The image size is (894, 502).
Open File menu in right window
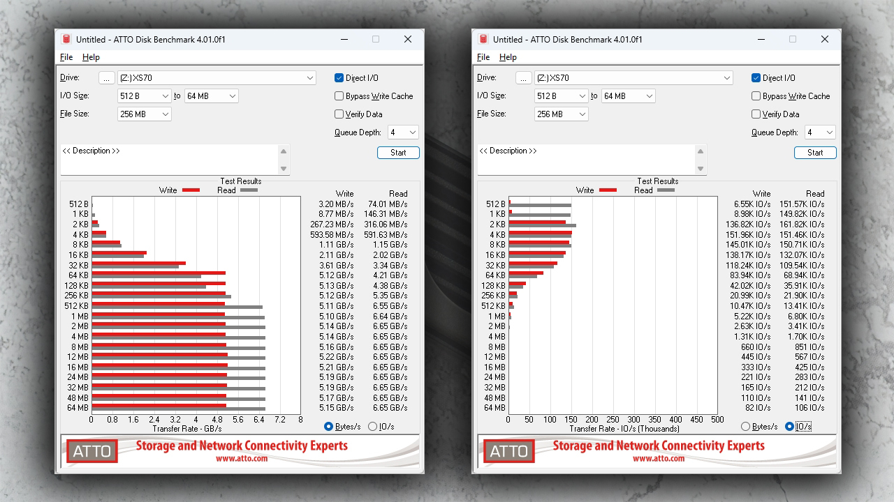(x=483, y=57)
